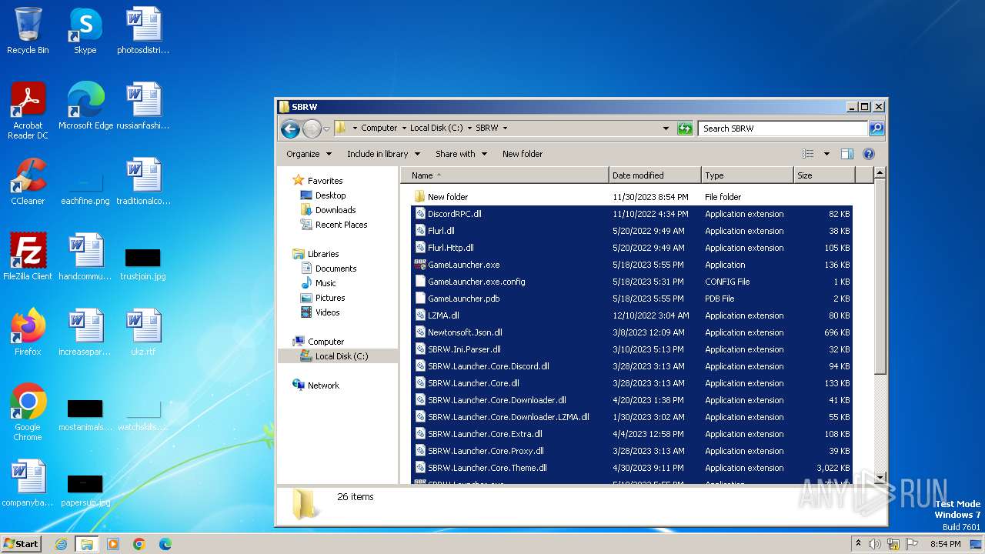Show hidden tray icons arrow
Viewport: 985px width, 554px height.
click(x=859, y=543)
